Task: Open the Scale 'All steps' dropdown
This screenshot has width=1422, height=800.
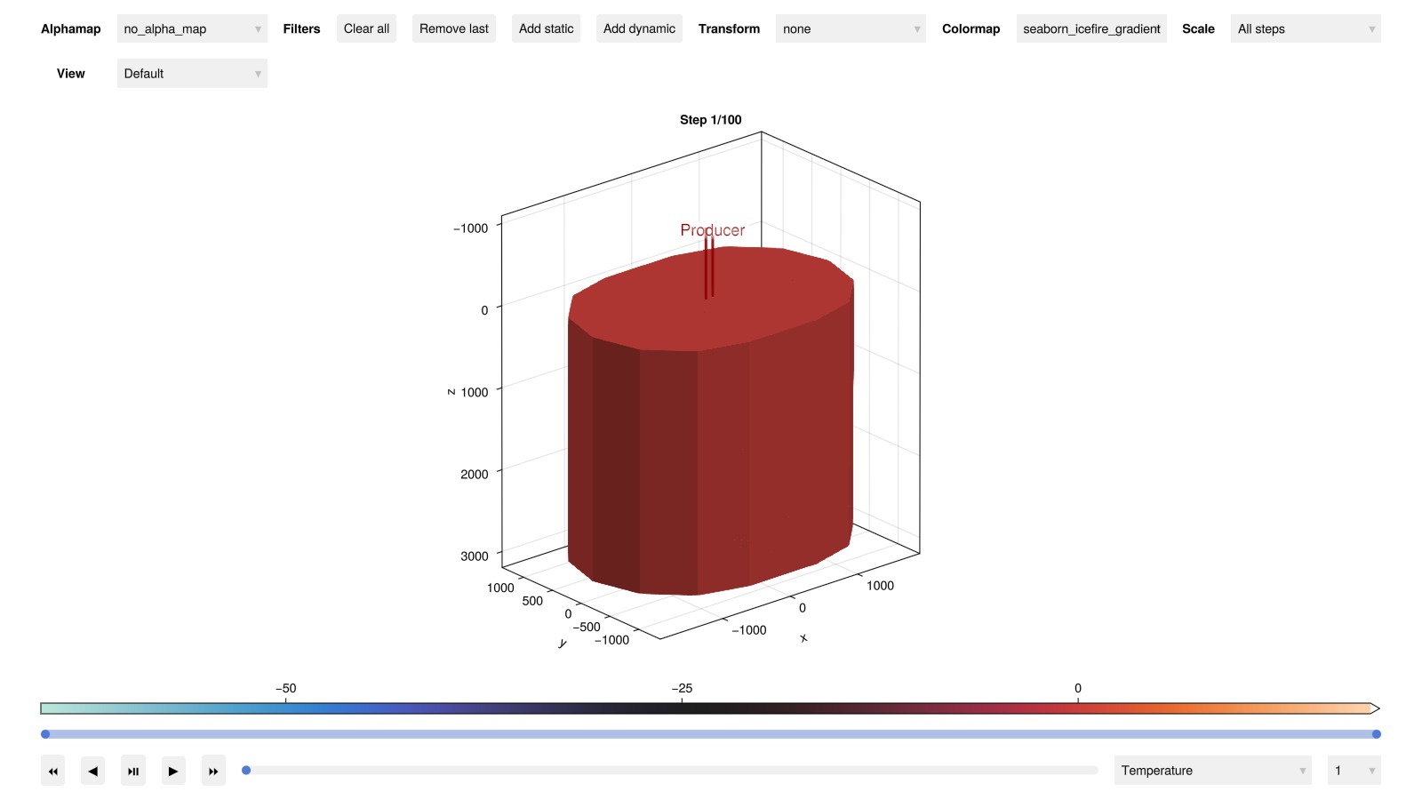Action: pyautogui.click(x=1305, y=29)
